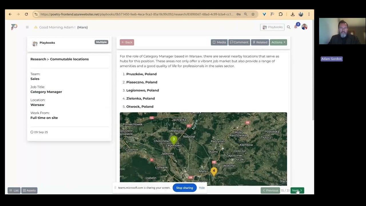Screen dimensions: 366x206
Task: Hide the screen sharing bar
Action: coord(202,188)
